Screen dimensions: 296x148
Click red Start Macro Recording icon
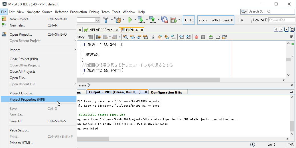pyautogui.click(x=196, y=37)
